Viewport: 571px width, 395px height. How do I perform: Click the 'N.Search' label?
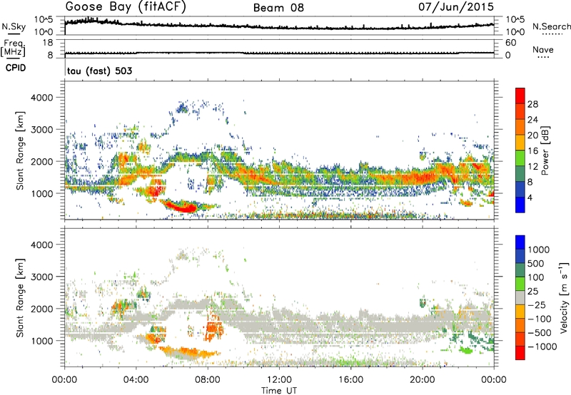[552, 26]
